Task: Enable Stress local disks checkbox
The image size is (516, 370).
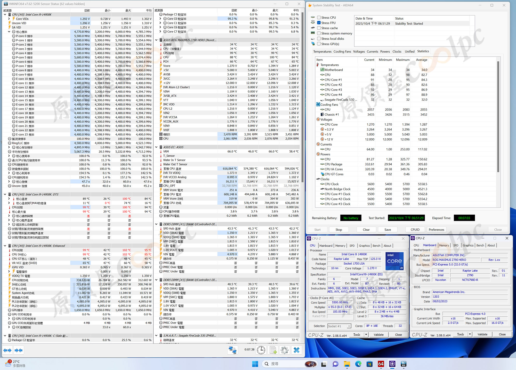Action: coord(319,39)
